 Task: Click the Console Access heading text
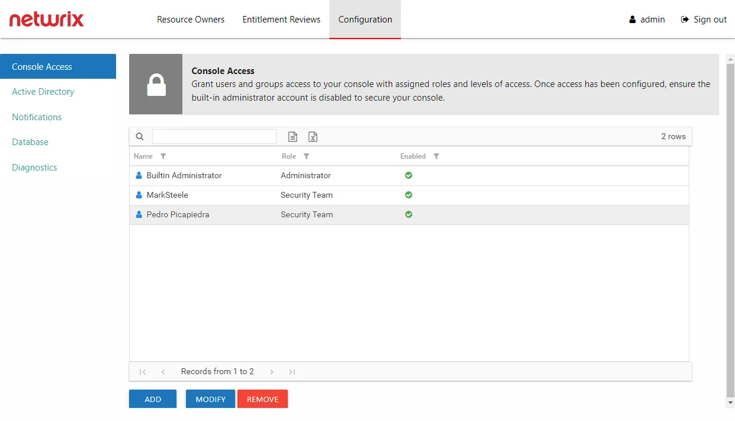click(x=223, y=71)
